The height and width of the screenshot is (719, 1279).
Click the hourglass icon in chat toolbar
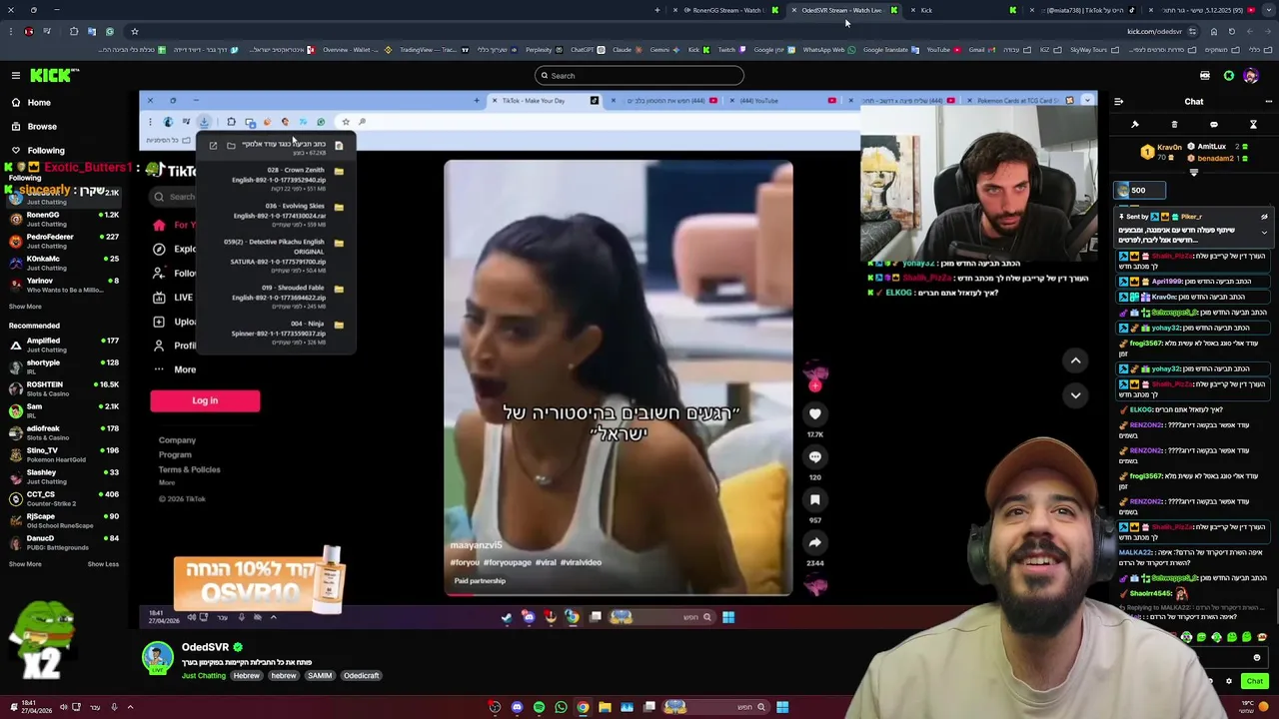click(1253, 125)
